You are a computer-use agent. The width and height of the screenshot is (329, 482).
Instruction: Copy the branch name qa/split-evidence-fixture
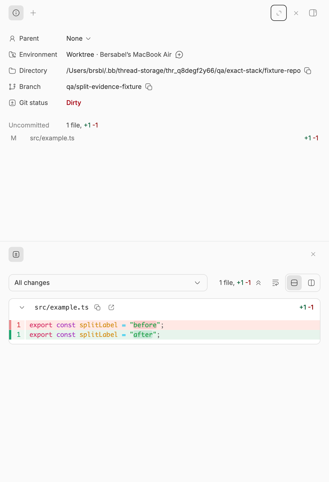pos(149,87)
